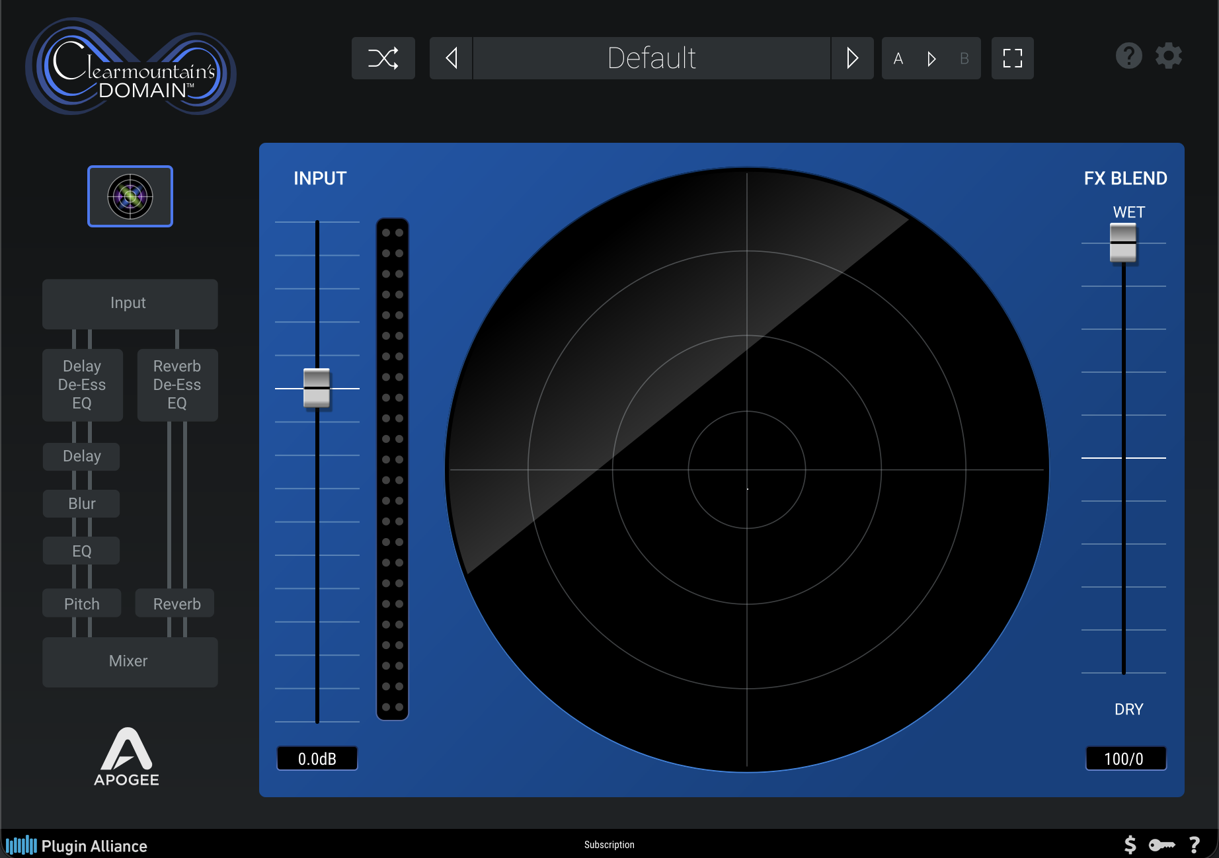Image resolution: width=1219 pixels, height=858 pixels.
Task: Open the Default preset name menu
Action: pos(652,58)
